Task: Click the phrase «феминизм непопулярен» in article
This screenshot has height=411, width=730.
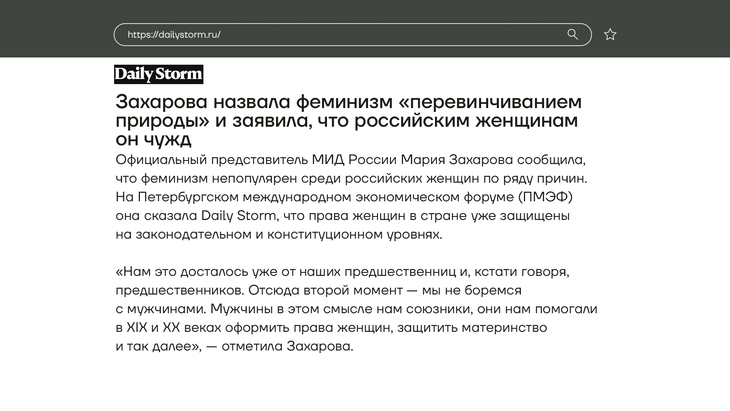Action: click(x=219, y=178)
